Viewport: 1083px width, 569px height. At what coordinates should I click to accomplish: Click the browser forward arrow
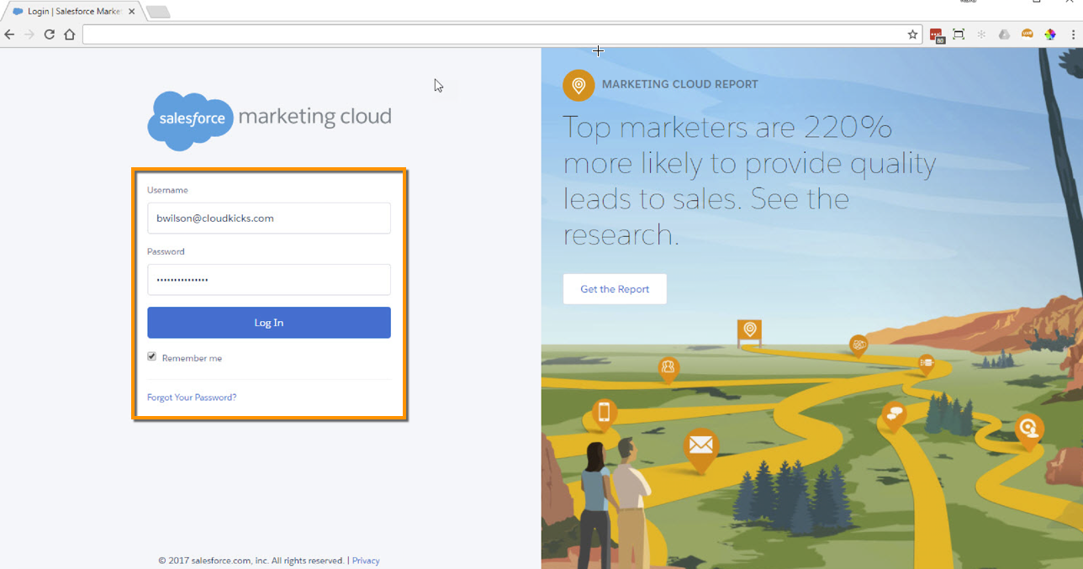tap(29, 34)
